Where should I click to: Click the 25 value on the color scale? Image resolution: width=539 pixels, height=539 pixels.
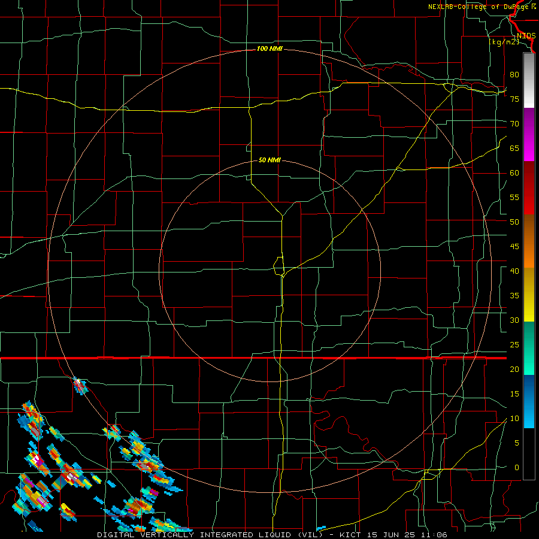(x=514, y=345)
